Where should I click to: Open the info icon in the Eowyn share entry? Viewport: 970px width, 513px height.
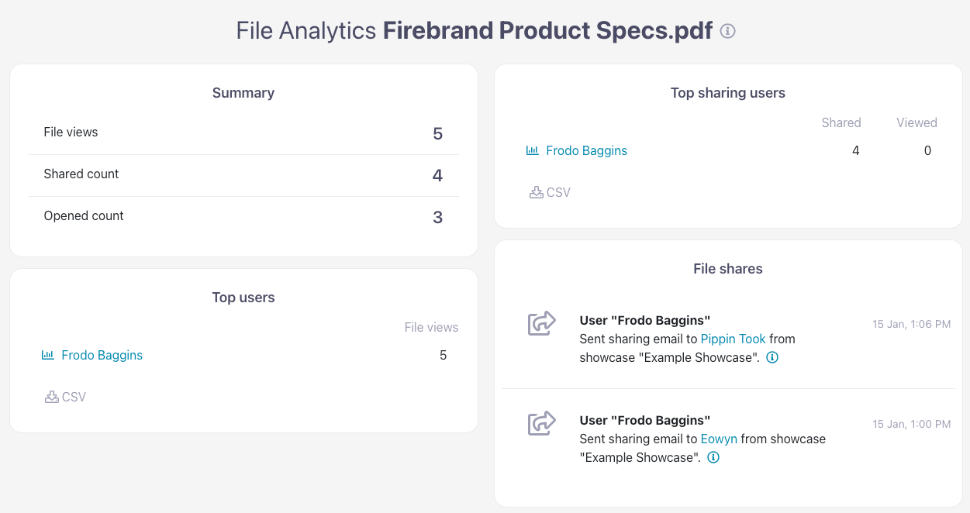(x=713, y=457)
